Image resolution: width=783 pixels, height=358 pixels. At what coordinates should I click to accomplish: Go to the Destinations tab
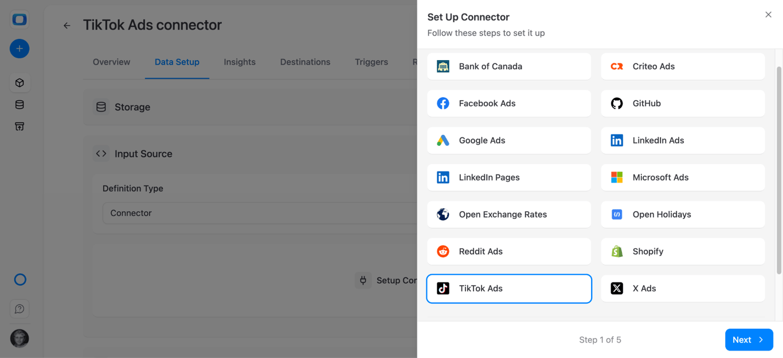305,62
